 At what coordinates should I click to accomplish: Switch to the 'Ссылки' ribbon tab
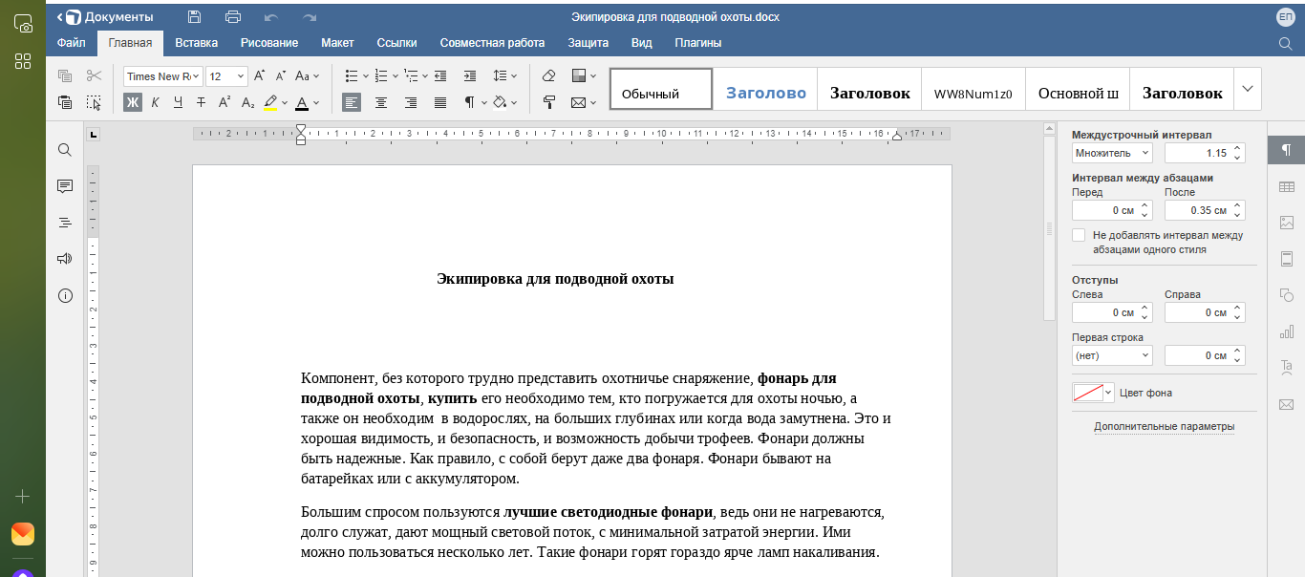click(396, 43)
